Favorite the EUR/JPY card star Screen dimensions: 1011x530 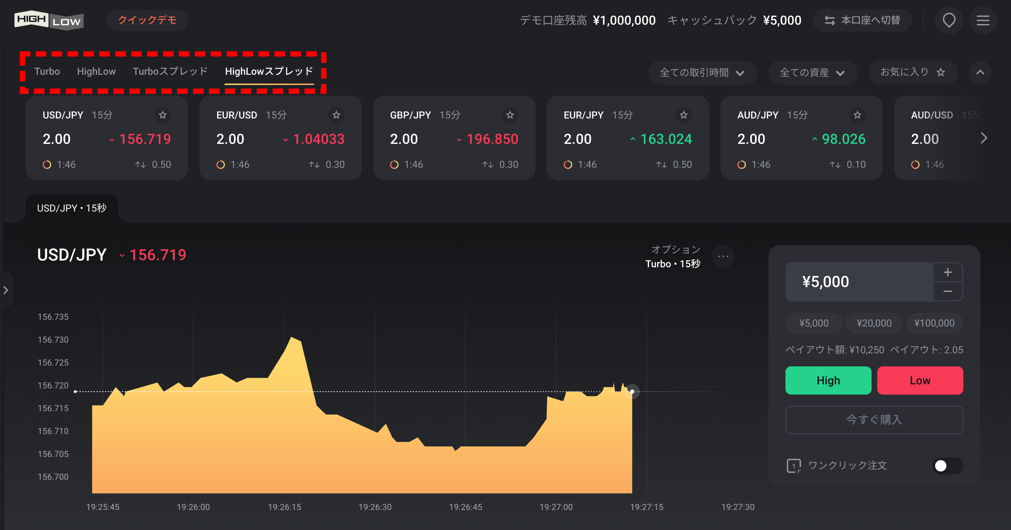click(684, 115)
